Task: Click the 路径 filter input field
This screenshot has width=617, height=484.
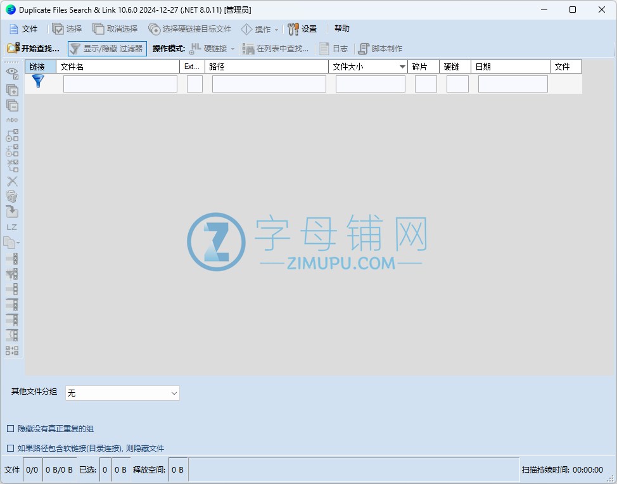Action: point(269,84)
